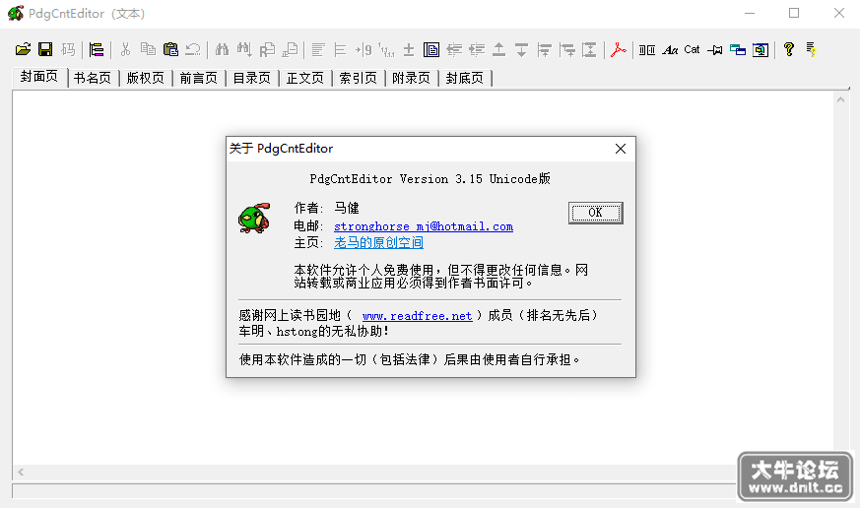Click the yellow question mark Help icon
This screenshot has height=508, width=860.
pos(789,49)
